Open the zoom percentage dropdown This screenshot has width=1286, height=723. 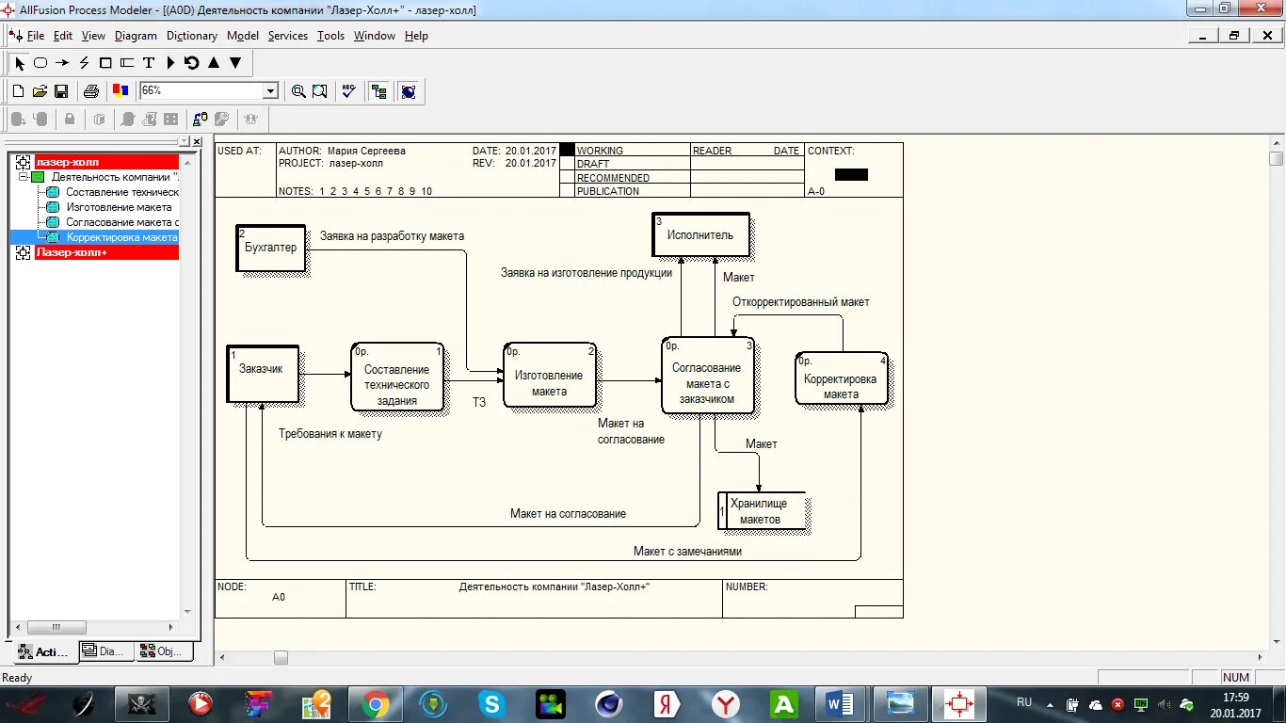271,91
